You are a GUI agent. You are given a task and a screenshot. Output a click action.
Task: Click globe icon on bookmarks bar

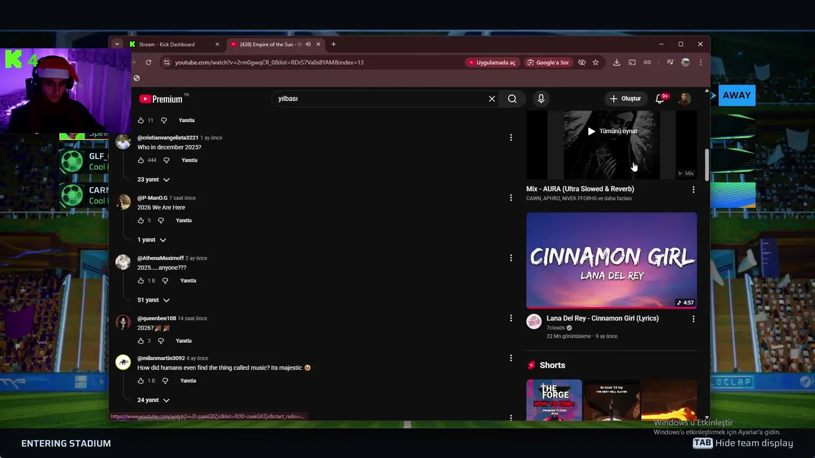coord(136,78)
